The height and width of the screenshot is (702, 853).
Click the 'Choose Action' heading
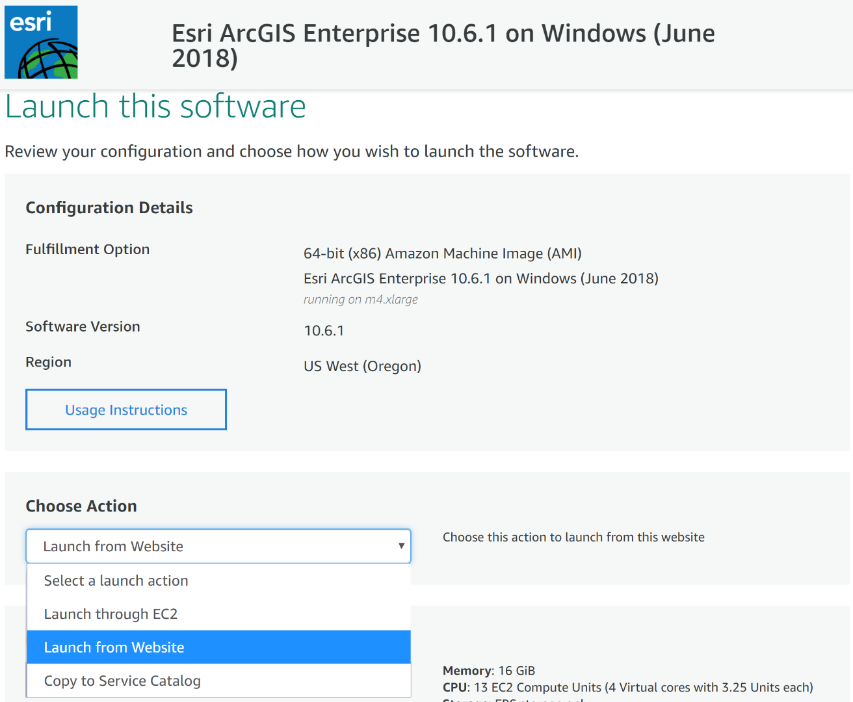(x=81, y=506)
